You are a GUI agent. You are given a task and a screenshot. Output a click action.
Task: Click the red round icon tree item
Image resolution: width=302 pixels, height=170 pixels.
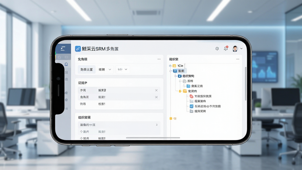[x=191, y=96]
